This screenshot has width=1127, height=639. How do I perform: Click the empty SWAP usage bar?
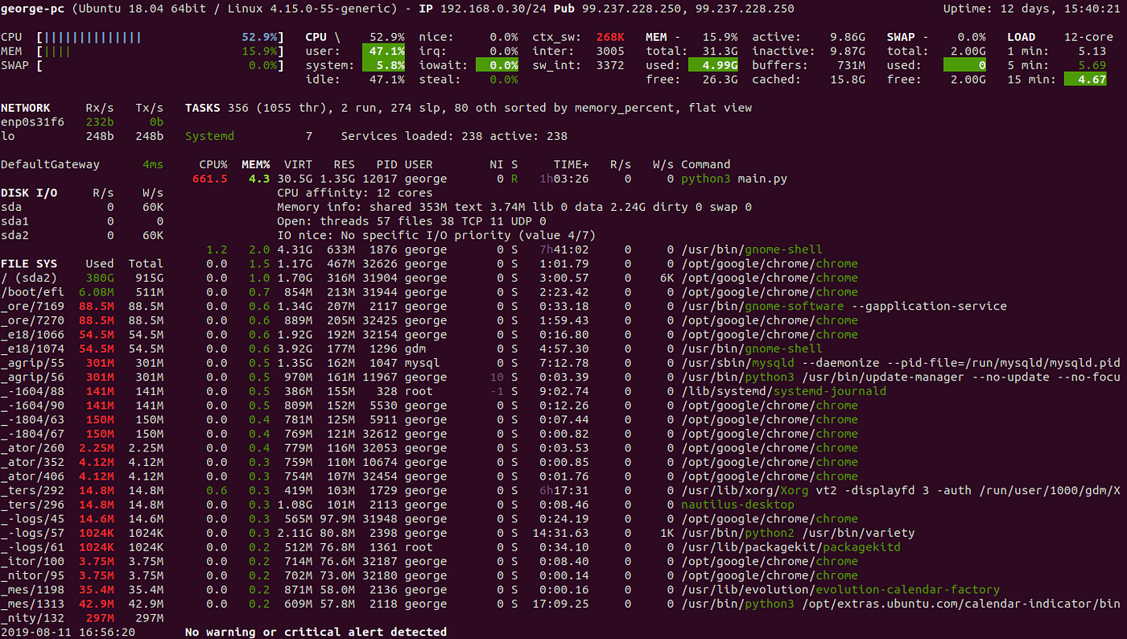[160, 65]
